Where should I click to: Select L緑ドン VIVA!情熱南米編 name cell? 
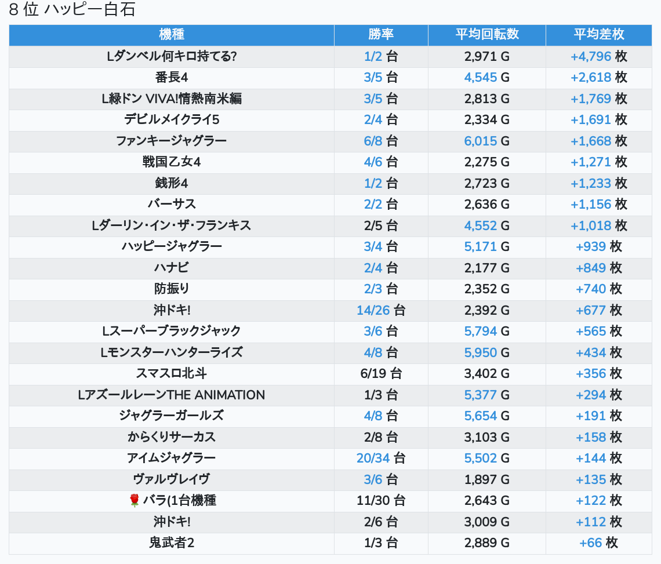coord(172,99)
